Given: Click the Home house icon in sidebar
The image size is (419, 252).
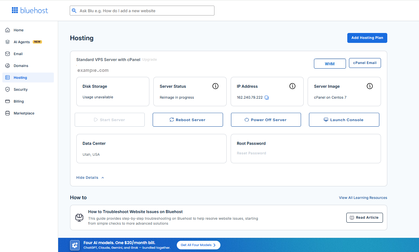Looking at the screenshot, I should (x=8, y=30).
